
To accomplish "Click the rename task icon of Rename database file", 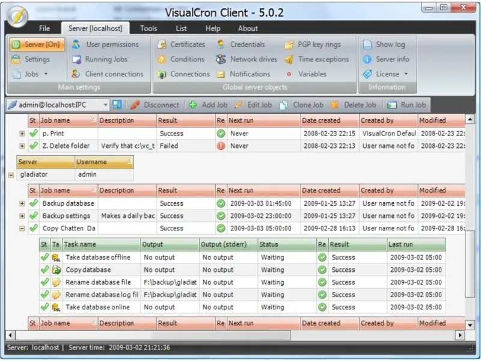I will pos(56,282).
